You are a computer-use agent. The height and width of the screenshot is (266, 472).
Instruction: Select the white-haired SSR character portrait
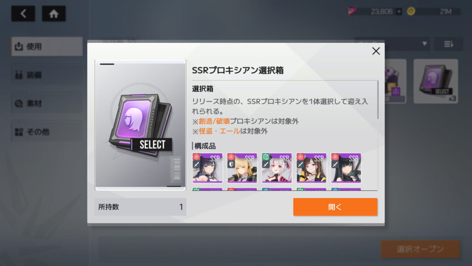coord(277,168)
